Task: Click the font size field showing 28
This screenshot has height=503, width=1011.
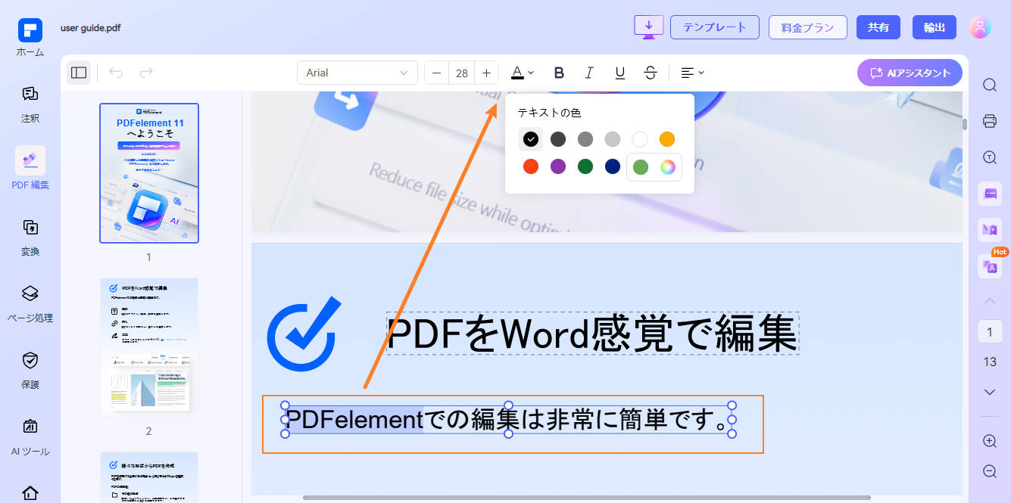Action: (x=461, y=73)
